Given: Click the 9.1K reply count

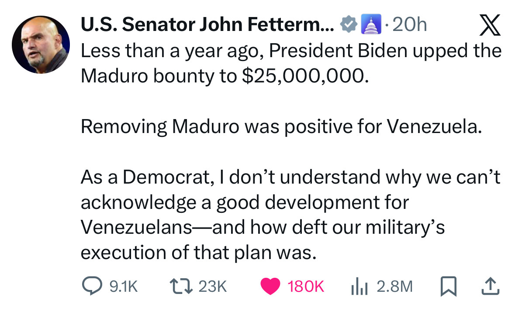Looking at the screenshot, I should 124,287.
